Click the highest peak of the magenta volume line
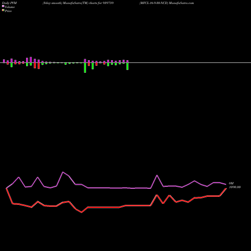Viewport: 251px width, 251px height. click(x=63, y=172)
